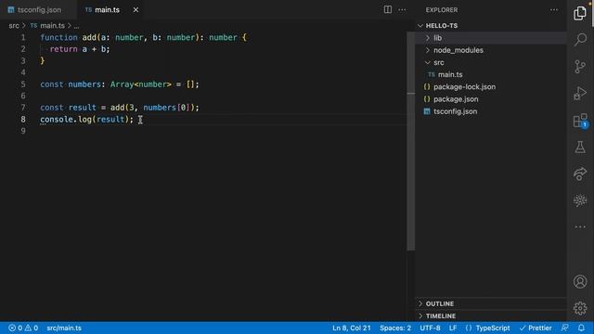The height and width of the screenshot is (334, 594).
Task: Close the main.ts editor tab
Action: pyautogui.click(x=136, y=10)
